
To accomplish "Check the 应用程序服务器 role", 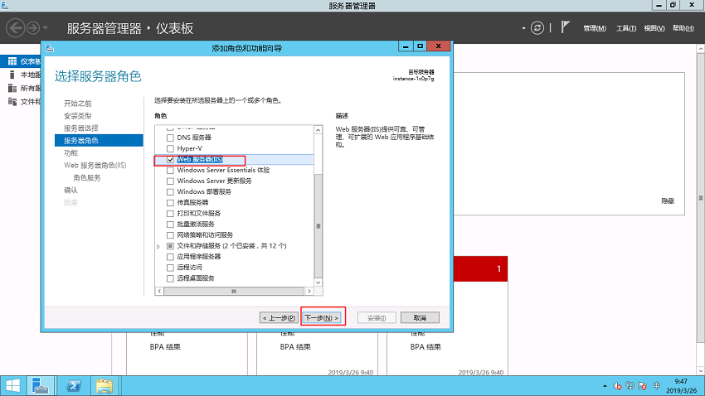I will click(x=170, y=257).
